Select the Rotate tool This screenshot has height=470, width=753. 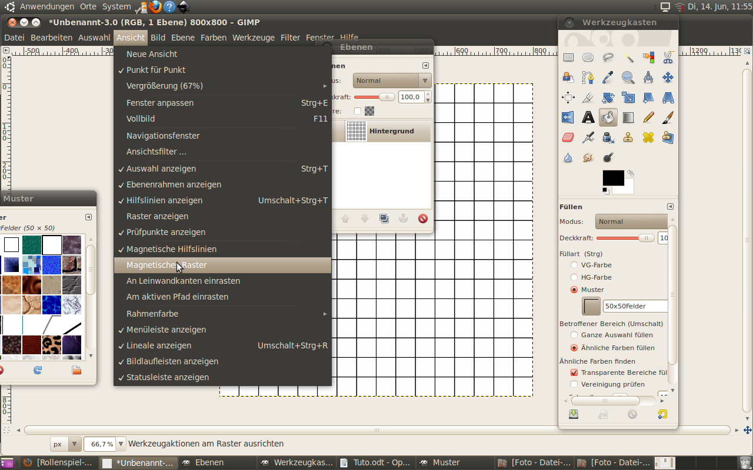[608, 98]
